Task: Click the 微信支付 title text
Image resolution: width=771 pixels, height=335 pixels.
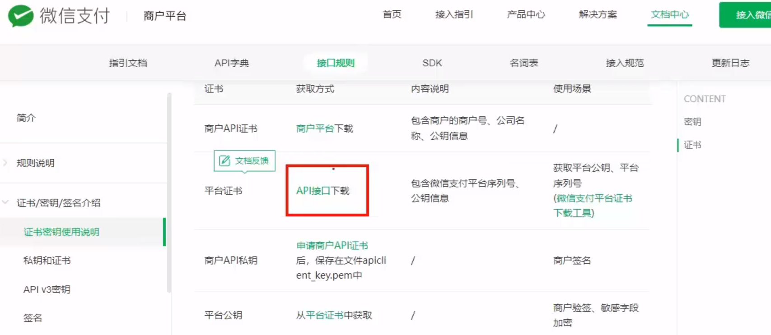Action: pos(75,16)
